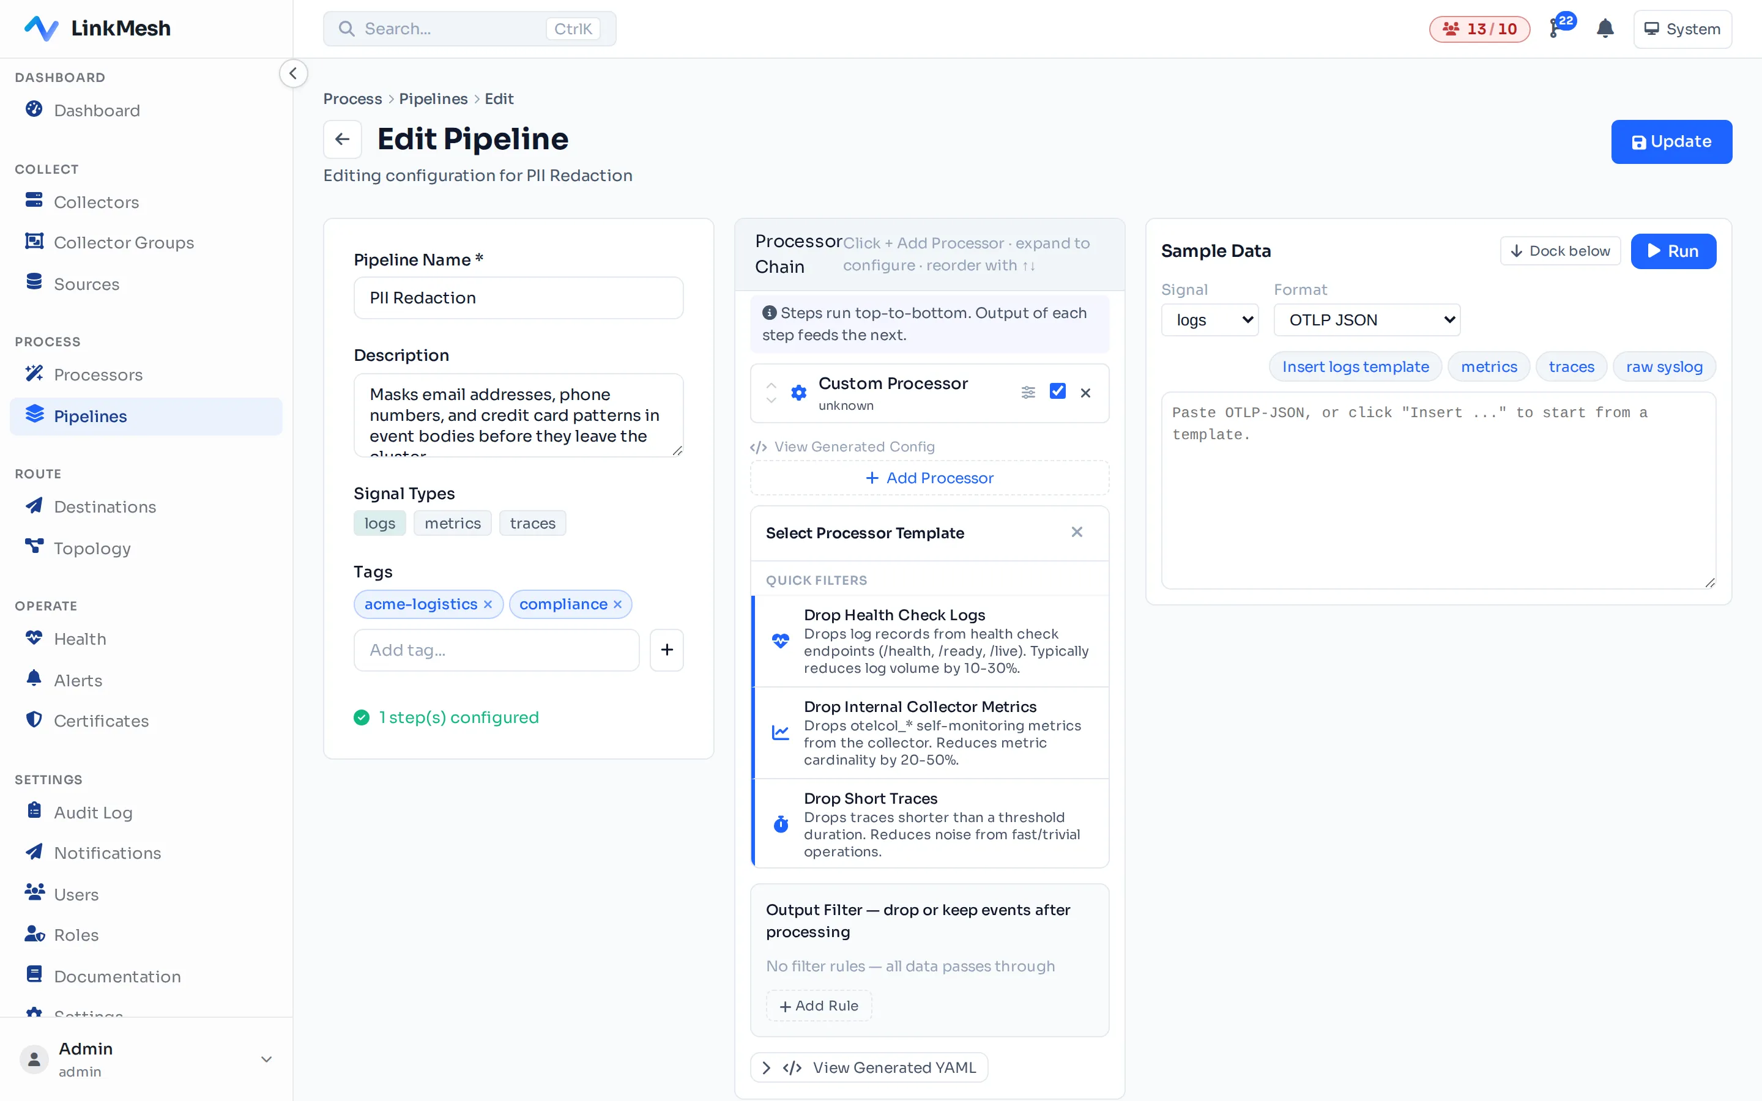
Task: Expand View Generated YAML section
Action: 869,1067
